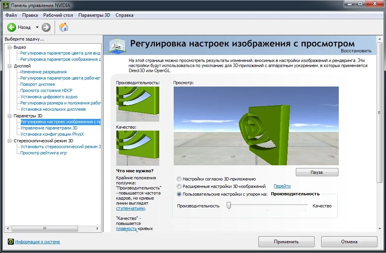Go to Home page icon

click(64, 27)
